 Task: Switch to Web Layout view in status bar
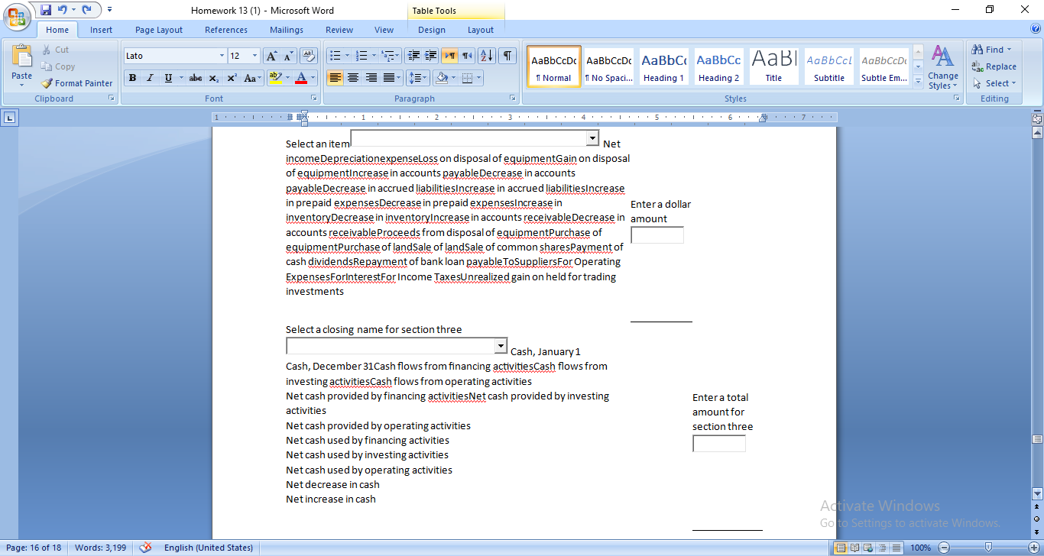point(867,547)
